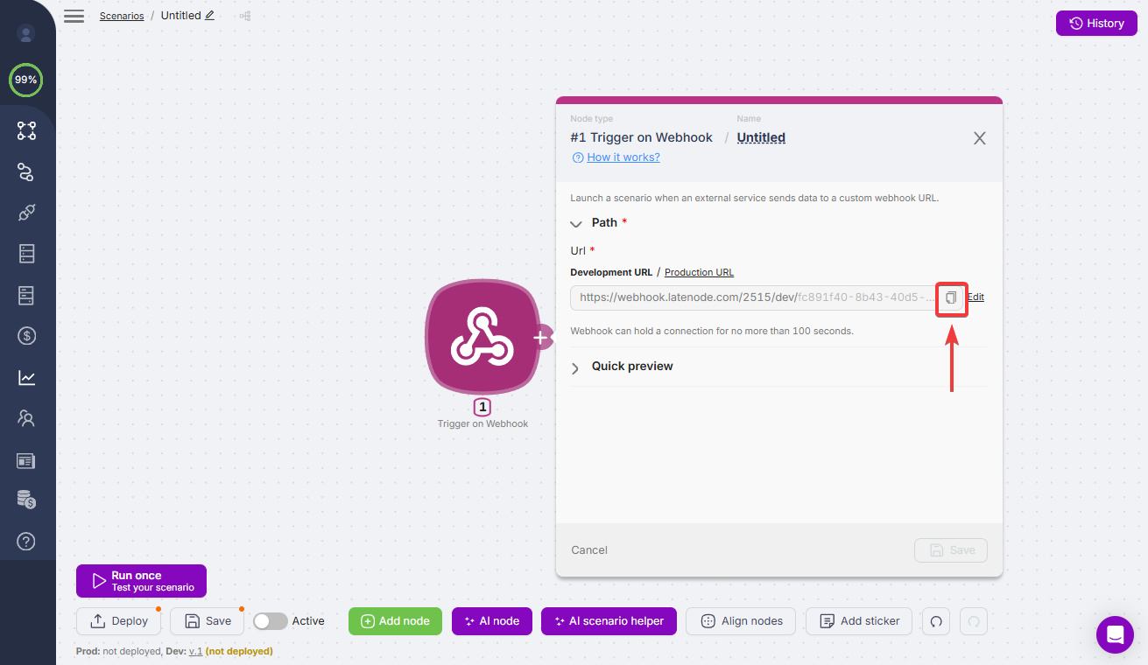Open the hamburger menu at top left
The image size is (1148, 665).
coord(74,17)
